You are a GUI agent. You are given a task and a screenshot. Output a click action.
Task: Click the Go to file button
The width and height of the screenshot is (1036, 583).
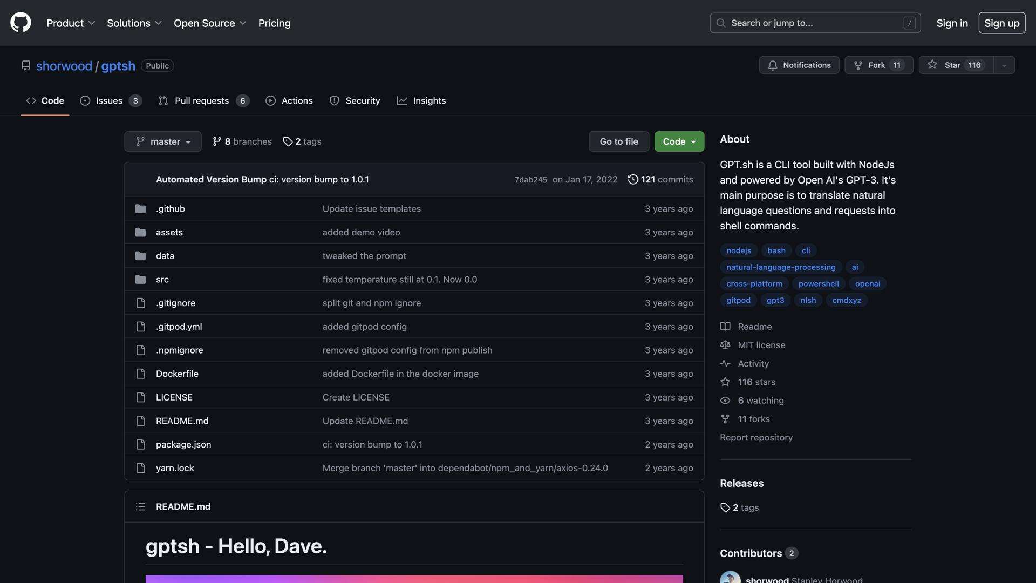(618, 141)
